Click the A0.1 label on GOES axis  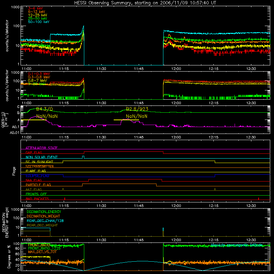(16, 127)
